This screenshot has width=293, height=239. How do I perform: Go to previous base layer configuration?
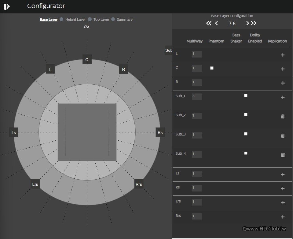click(216, 23)
